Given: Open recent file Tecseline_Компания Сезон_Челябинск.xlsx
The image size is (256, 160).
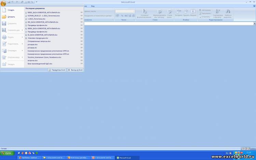Looking at the screenshot, I should 44,57.
